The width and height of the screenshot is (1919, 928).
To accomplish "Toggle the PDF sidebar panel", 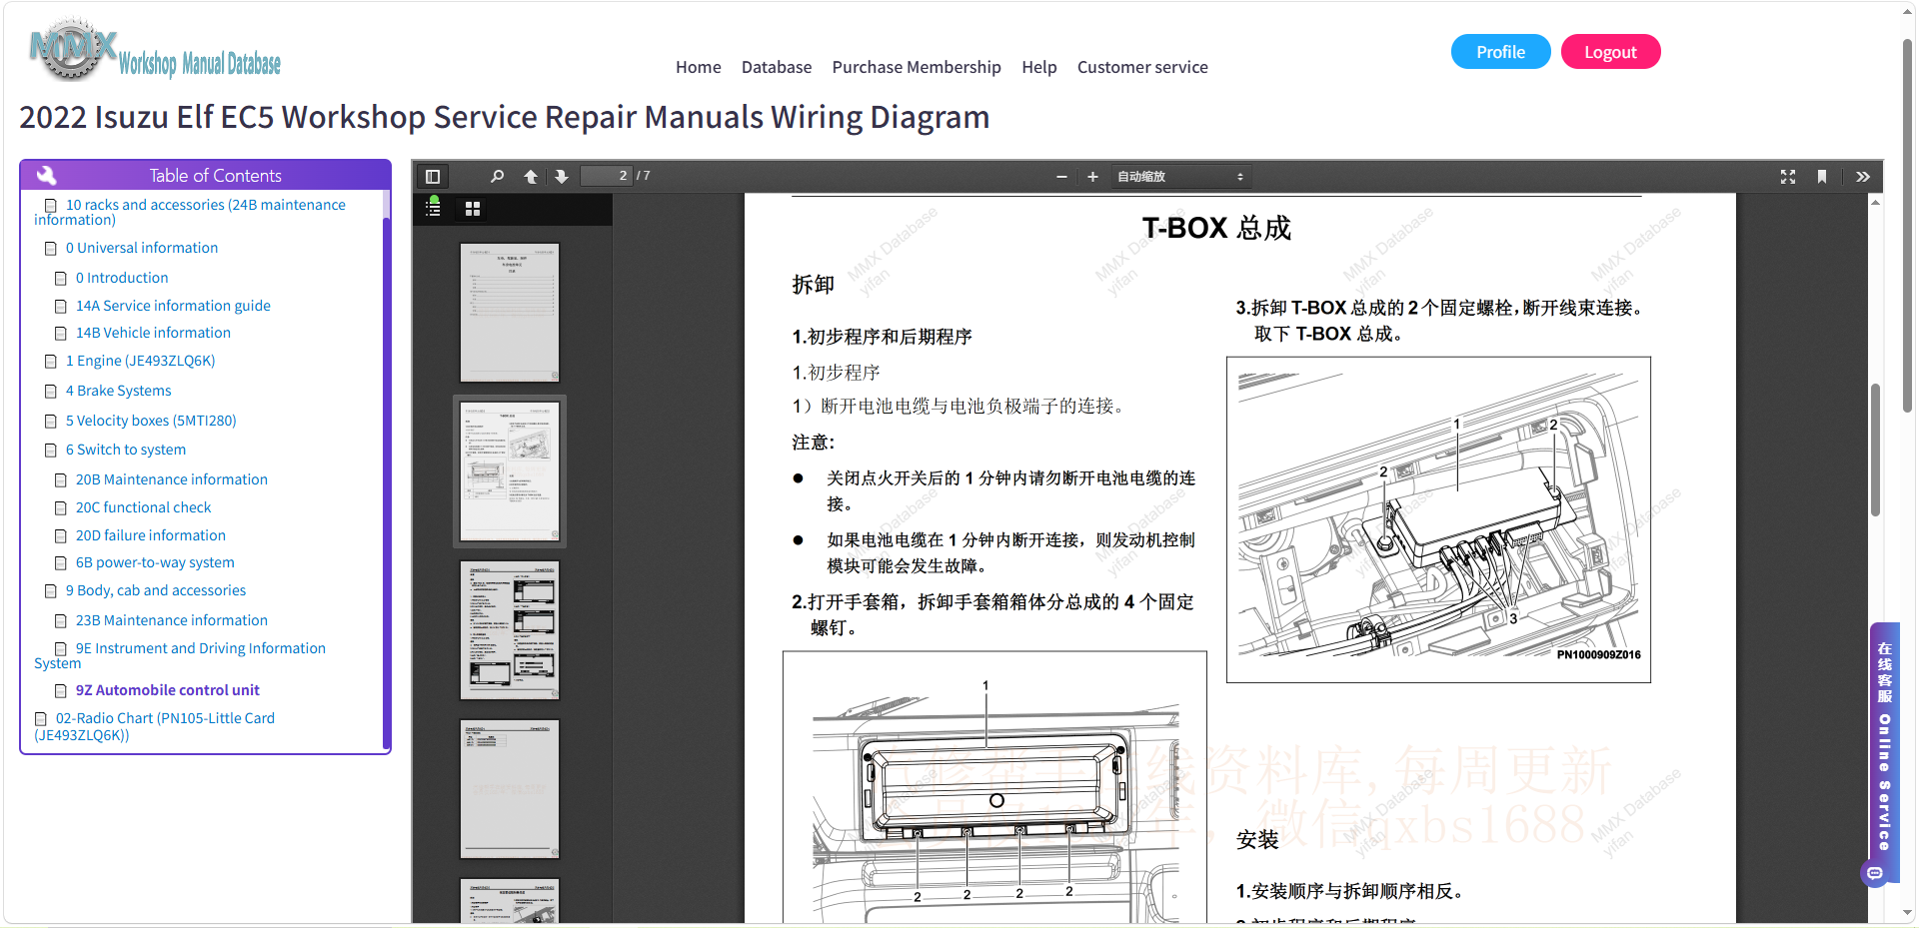I will pos(433,177).
